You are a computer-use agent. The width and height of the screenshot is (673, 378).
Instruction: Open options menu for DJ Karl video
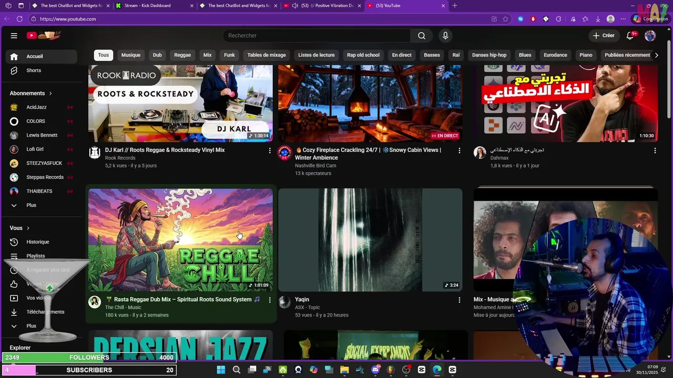coord(270,151)
